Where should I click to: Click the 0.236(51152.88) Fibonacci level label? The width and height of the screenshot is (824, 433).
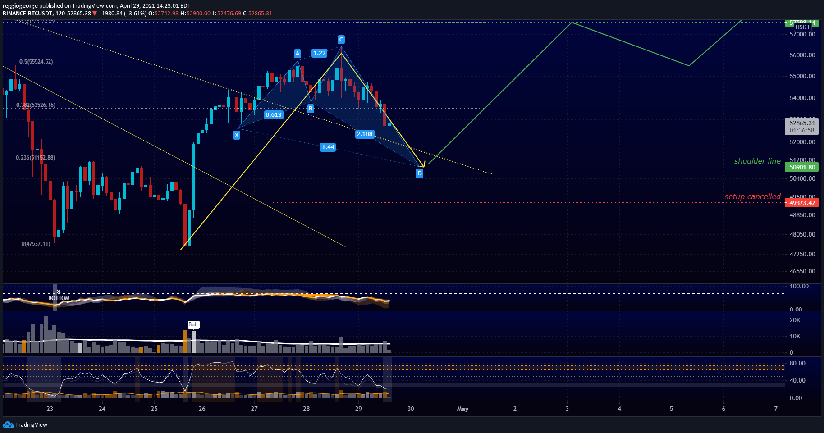tap(36, 158)
